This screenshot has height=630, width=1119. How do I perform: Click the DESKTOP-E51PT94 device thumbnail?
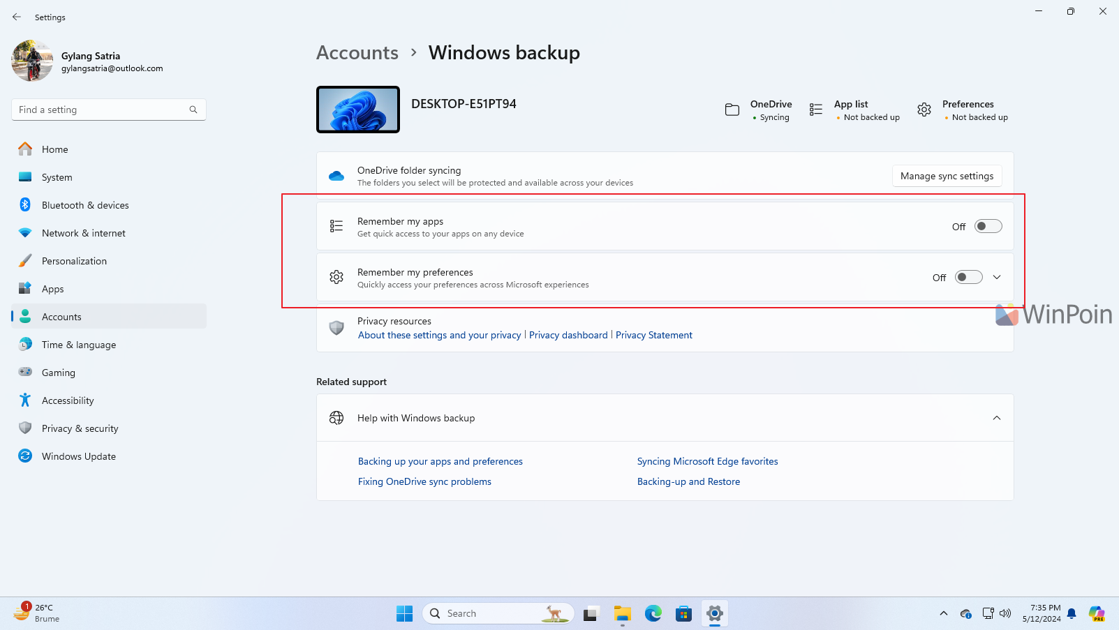coord(358,110)
